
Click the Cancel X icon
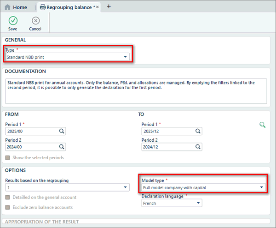click(x=35, y=21)
